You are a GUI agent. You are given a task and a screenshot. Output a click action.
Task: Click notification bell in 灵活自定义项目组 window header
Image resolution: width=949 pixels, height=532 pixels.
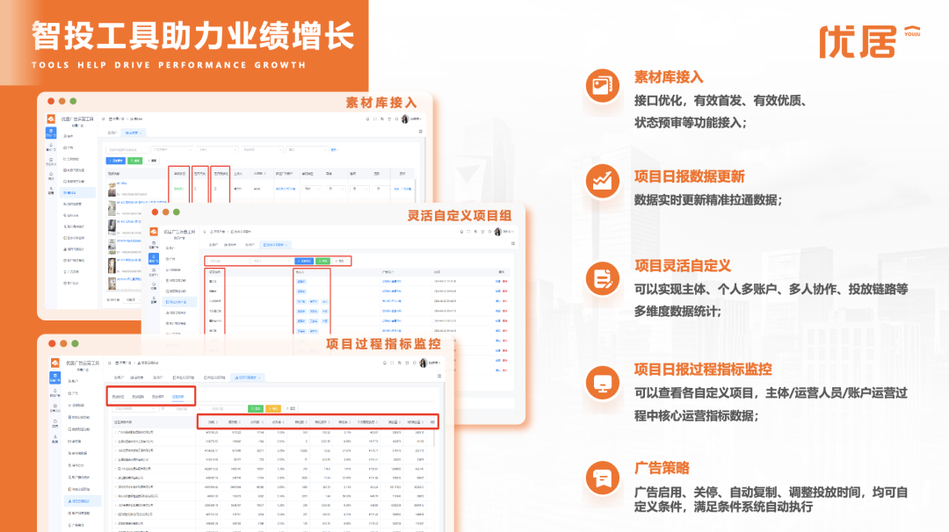pos(462,232)
